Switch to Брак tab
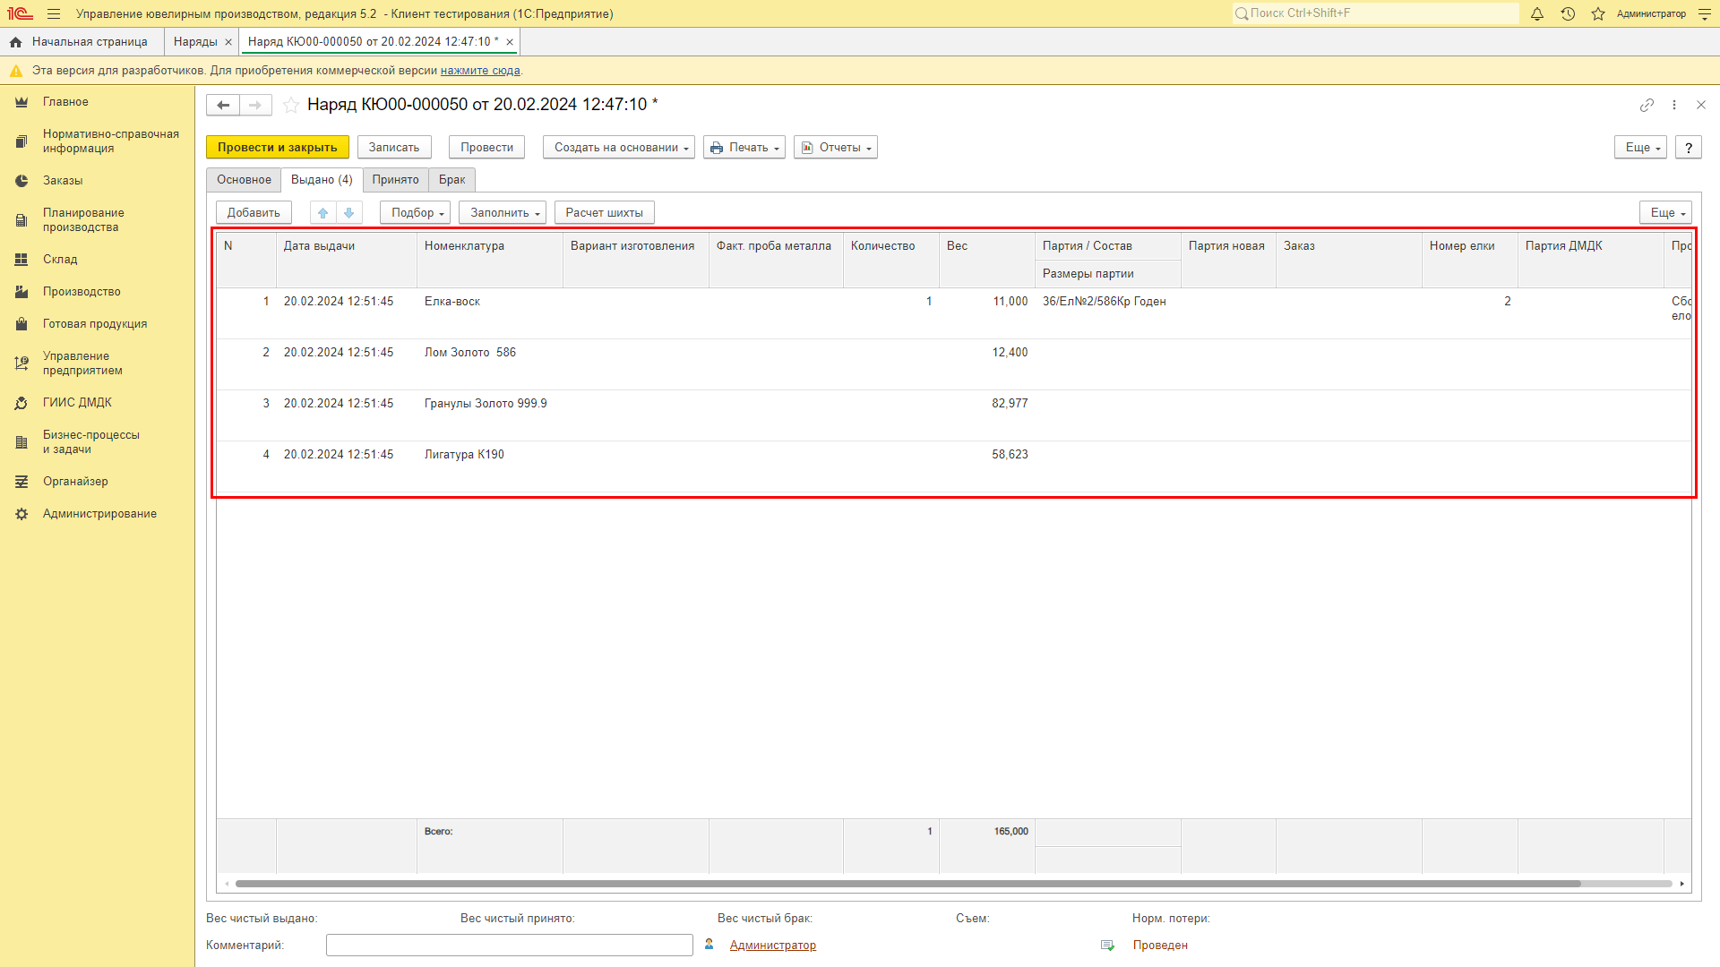The height and width of the screenshot is (967, 1720). [x=451, y=180]
